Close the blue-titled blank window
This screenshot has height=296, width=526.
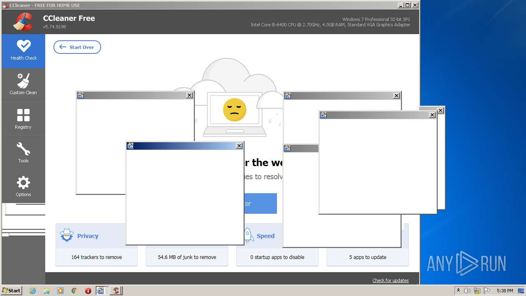click(x=239, y=146)
